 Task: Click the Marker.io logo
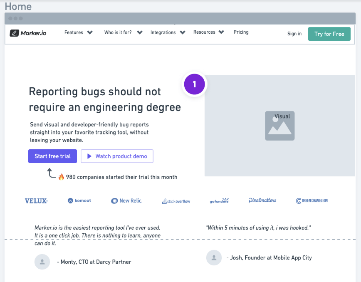click(28, 32)
